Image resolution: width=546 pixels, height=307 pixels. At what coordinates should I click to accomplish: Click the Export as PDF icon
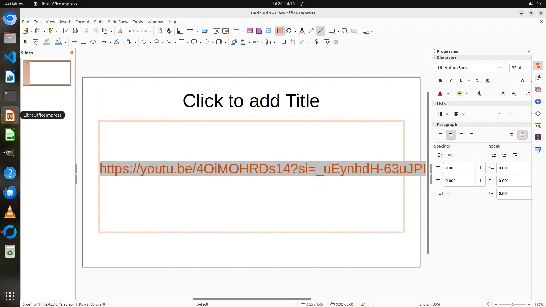click(66, 31)
